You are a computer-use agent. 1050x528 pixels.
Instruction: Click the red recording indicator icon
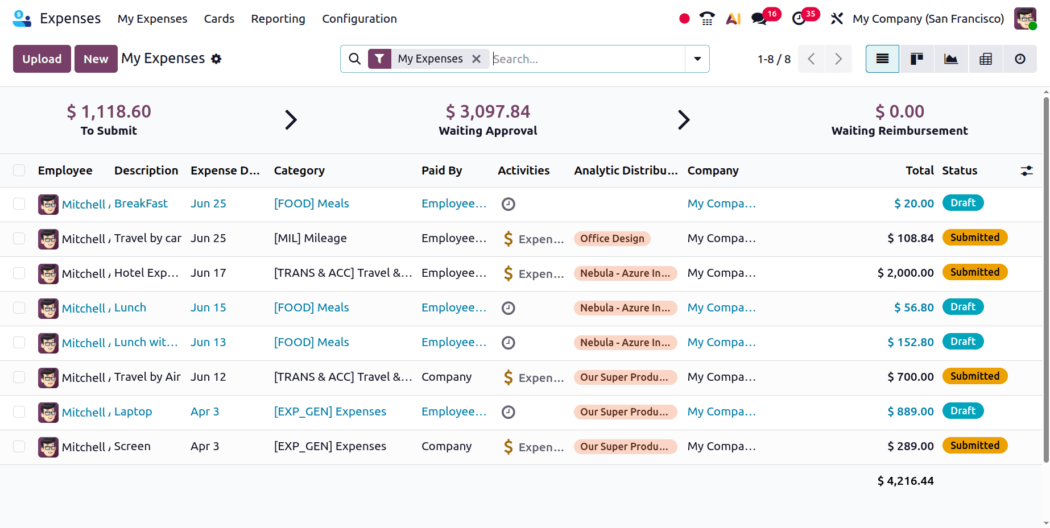pos(684,19)
